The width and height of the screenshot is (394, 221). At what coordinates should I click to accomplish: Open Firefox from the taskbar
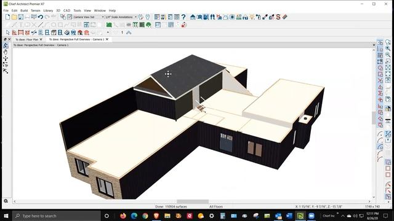[x=123, y=215]
